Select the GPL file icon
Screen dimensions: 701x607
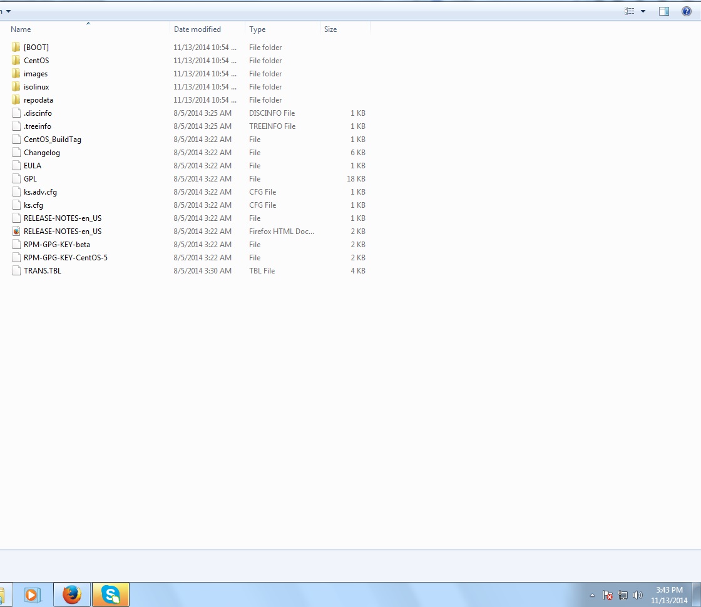pyautogui.click(x=16, y=178)
